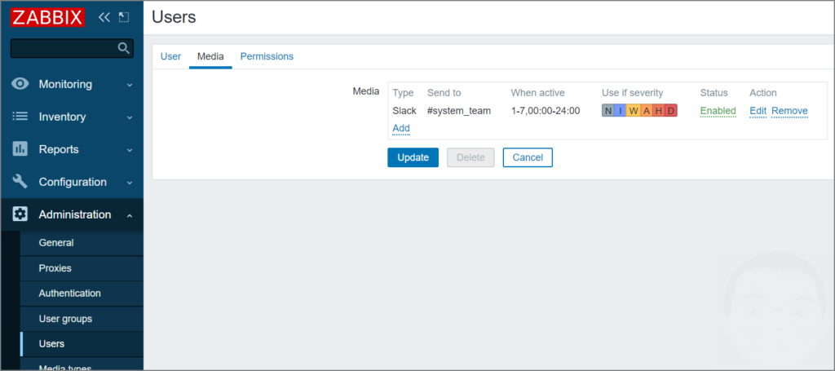Screen dimensions: 835x371
Task: Go to General under Administration
Action: [x=82, y=243]
